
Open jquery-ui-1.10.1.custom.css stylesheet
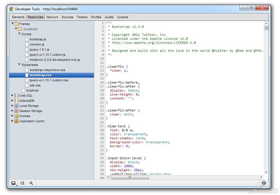[x=49, y=80]
